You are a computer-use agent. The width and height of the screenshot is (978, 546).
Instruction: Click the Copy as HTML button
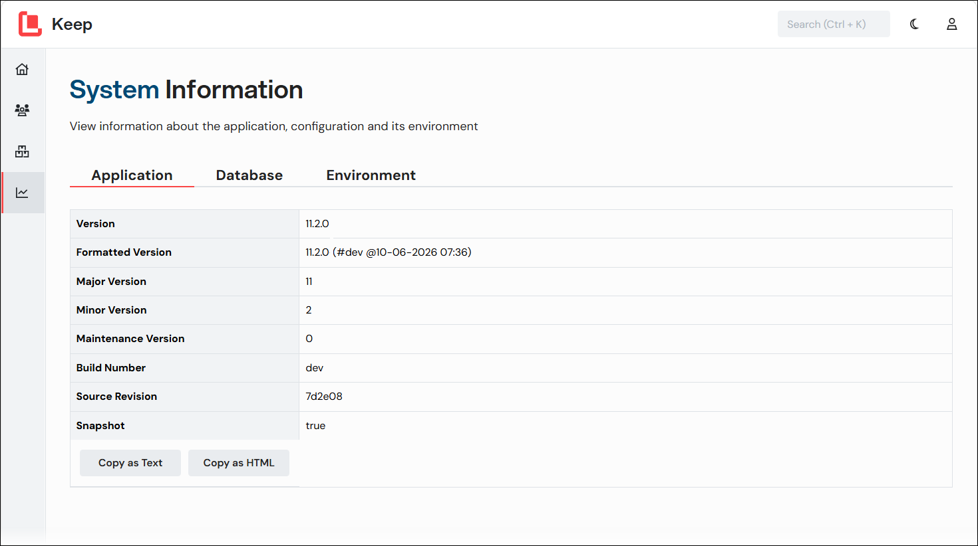239,463
